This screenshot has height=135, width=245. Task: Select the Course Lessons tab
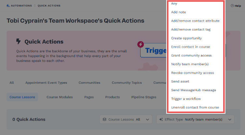pyautogui.click(x=22, y=97)
